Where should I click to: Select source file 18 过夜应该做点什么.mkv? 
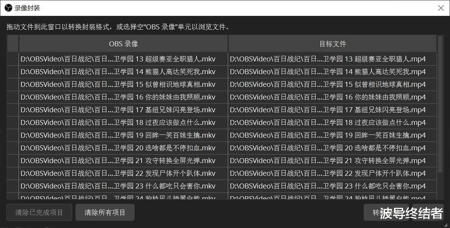(x=123, y=122)
